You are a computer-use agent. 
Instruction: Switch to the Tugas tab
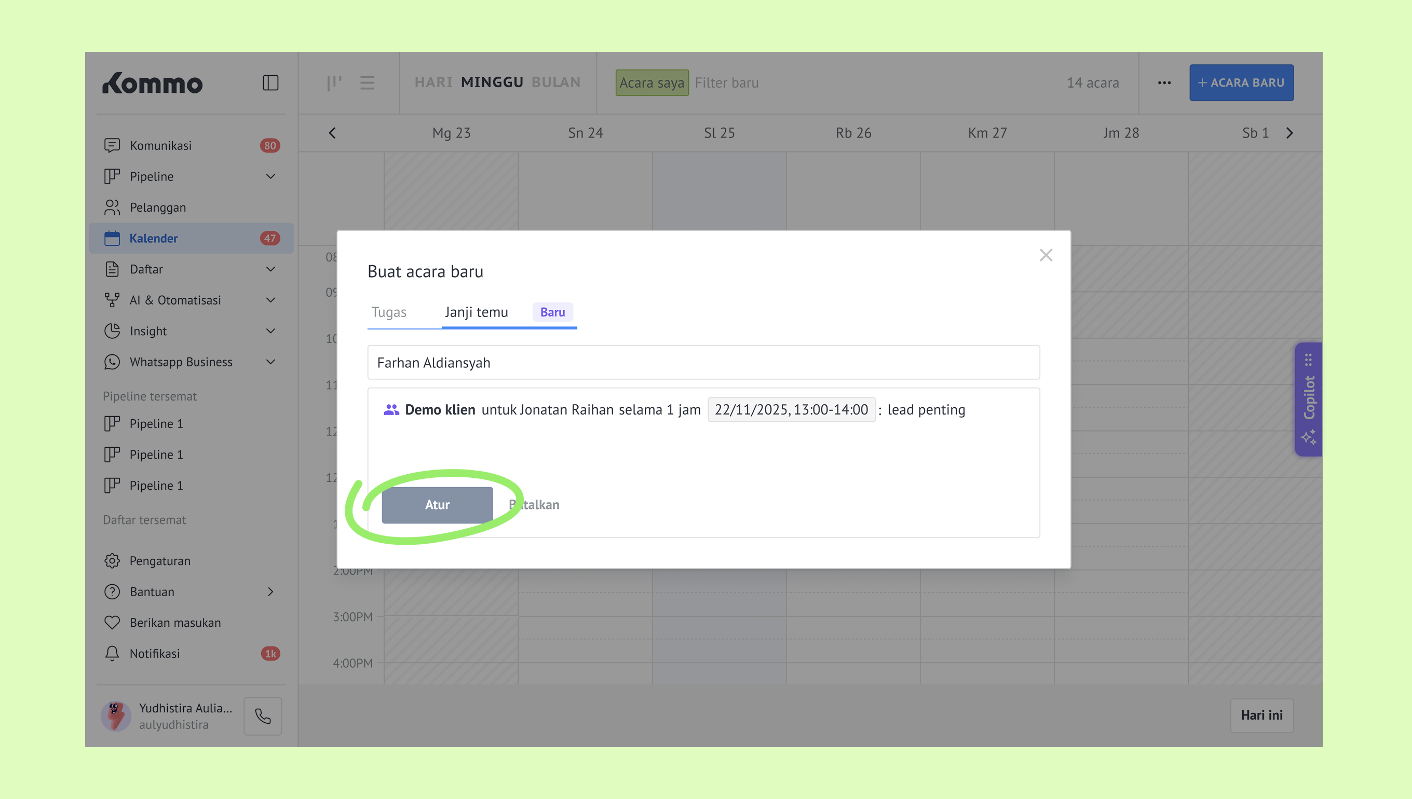pyautogui.click(x=389, y=312)
